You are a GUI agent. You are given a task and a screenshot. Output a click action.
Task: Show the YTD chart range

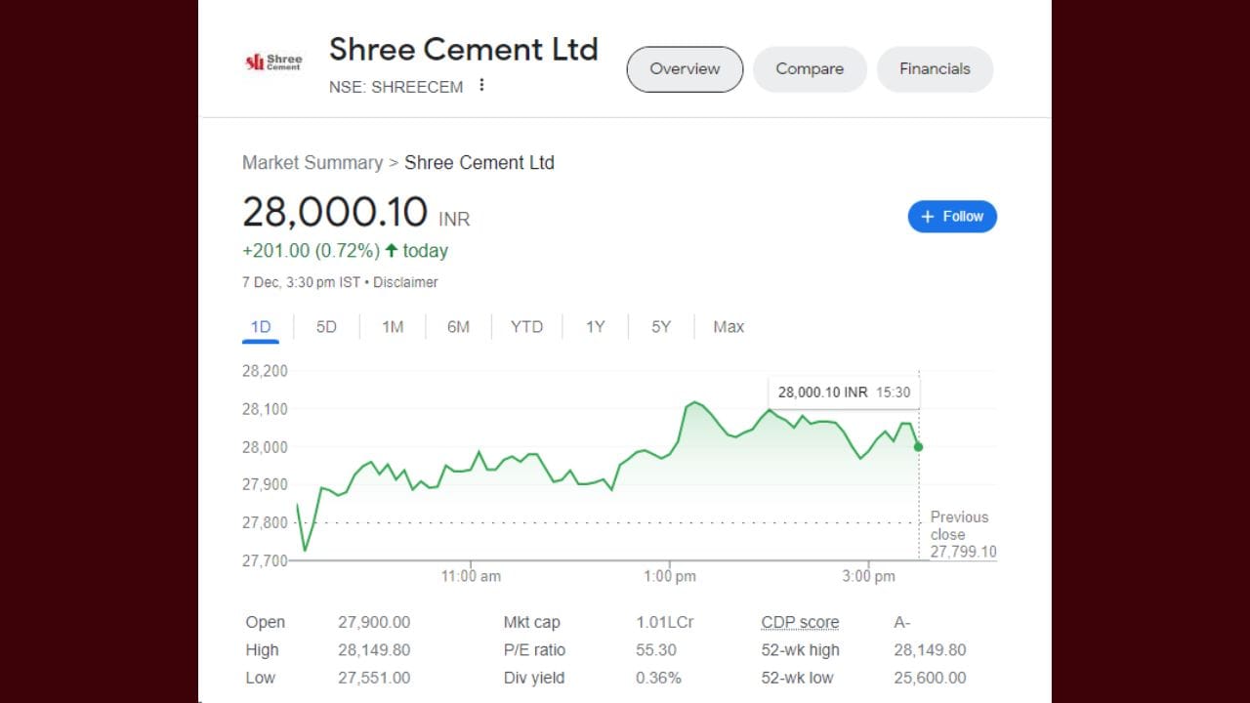(x=526, y=327)
